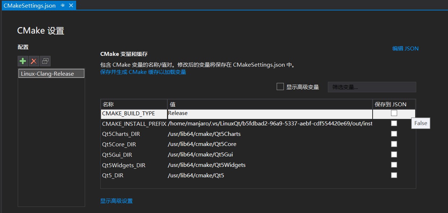Check save to JSON for Qt5Core_DIR
The width and height of the screenshot is (448, 213).
click(x=394, y=144)
